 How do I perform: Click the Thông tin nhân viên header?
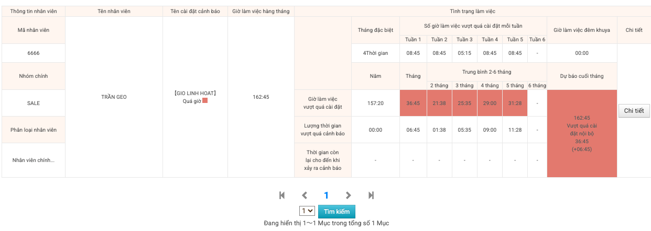(x=33, y=11)
